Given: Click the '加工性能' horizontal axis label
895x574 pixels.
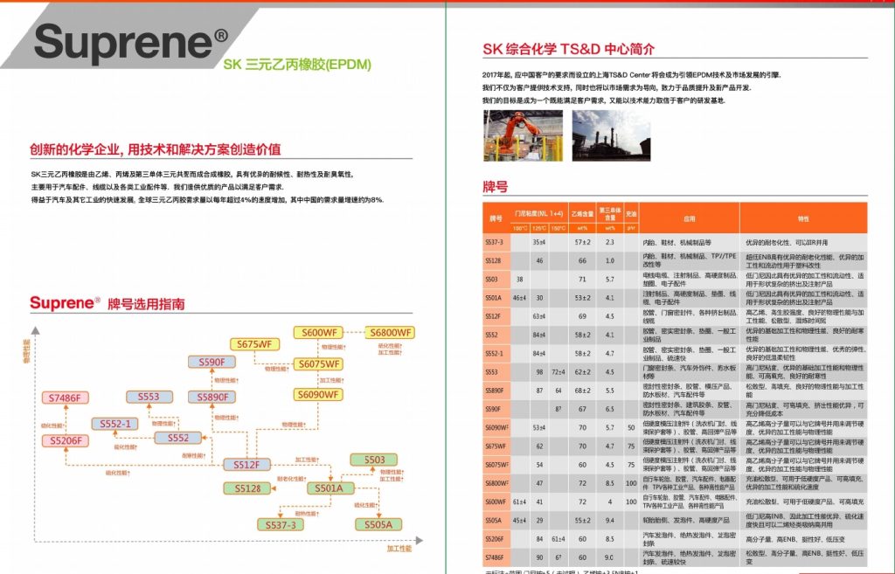Looking at the screenshot, I should (x=399, y=549).
